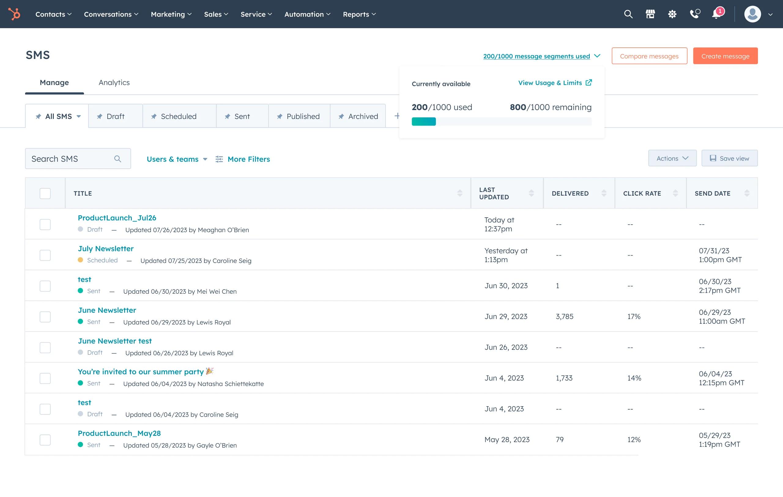The width and height of the screenshot is (783, 497).
Task: Check the ProductLaunch_May28 row checkbox
Action: point(45,440)
